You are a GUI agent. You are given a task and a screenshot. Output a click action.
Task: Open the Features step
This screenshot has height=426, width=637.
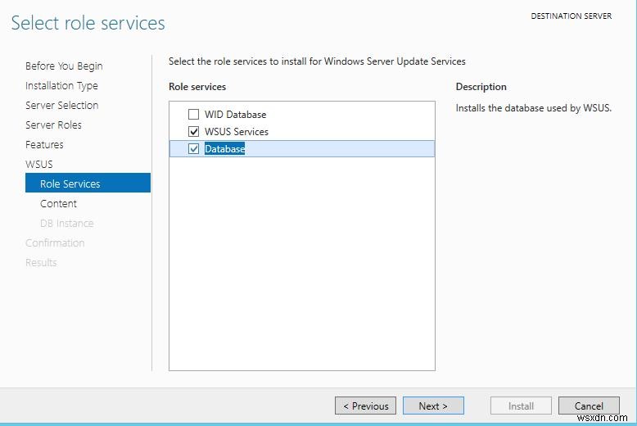(44, 144)
